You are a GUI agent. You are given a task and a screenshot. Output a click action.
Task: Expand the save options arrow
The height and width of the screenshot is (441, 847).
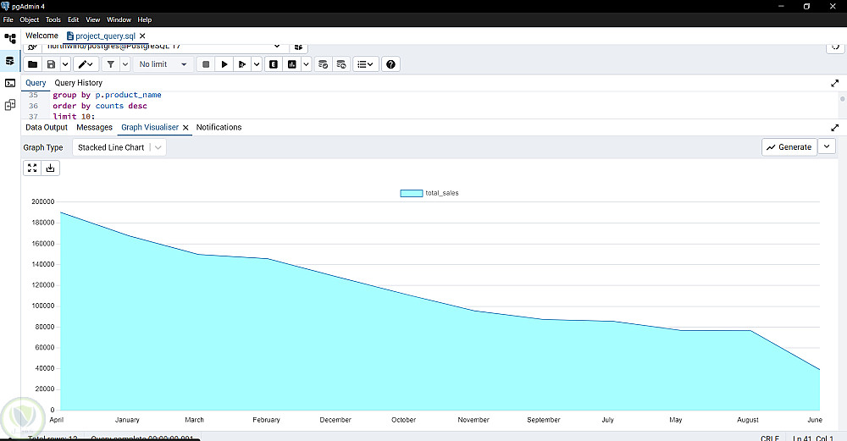tap(65, 64)
